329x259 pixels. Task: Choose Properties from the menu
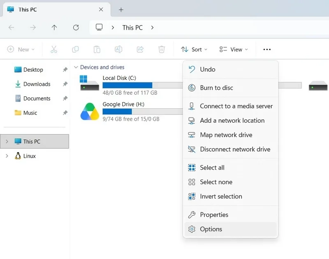pyautogui.click(x=231, y=215)
